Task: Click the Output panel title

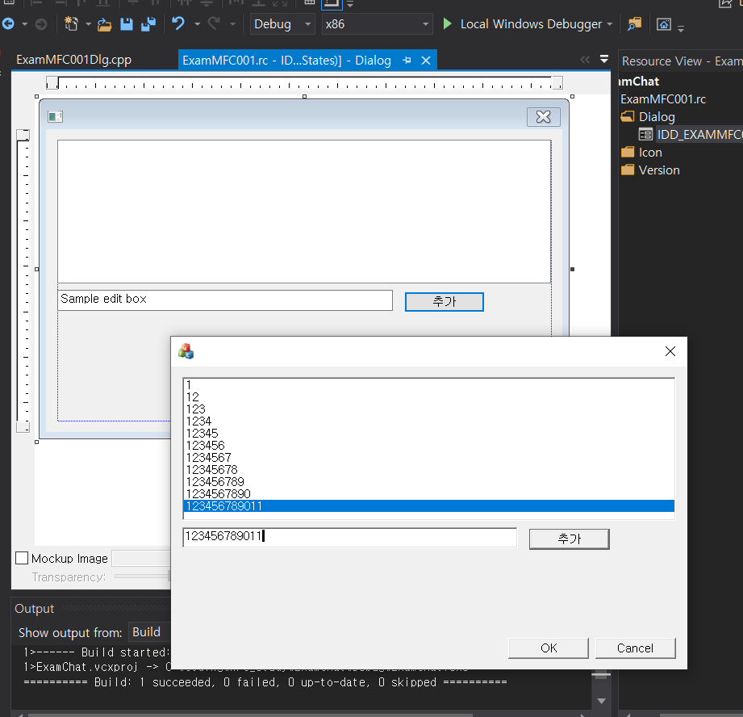Action: point(34,609)
